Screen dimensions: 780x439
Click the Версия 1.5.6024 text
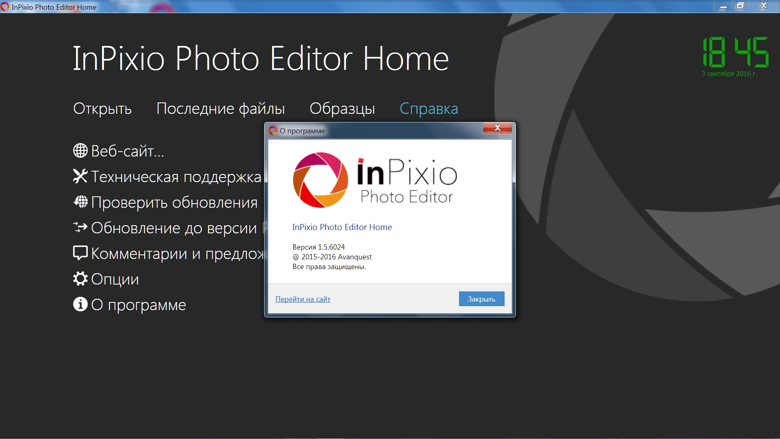coord(318,247)
